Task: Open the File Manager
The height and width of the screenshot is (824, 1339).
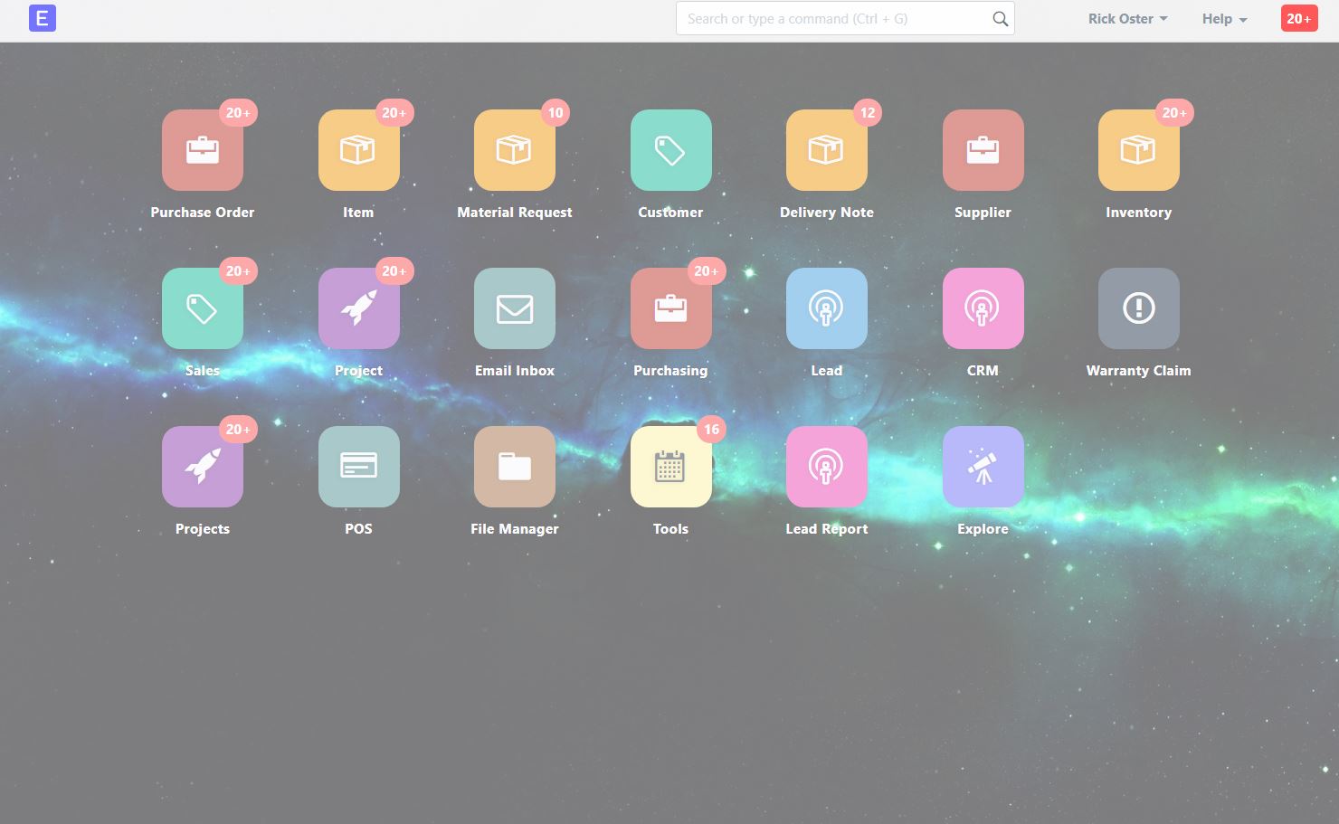Action: coord(514,467)
